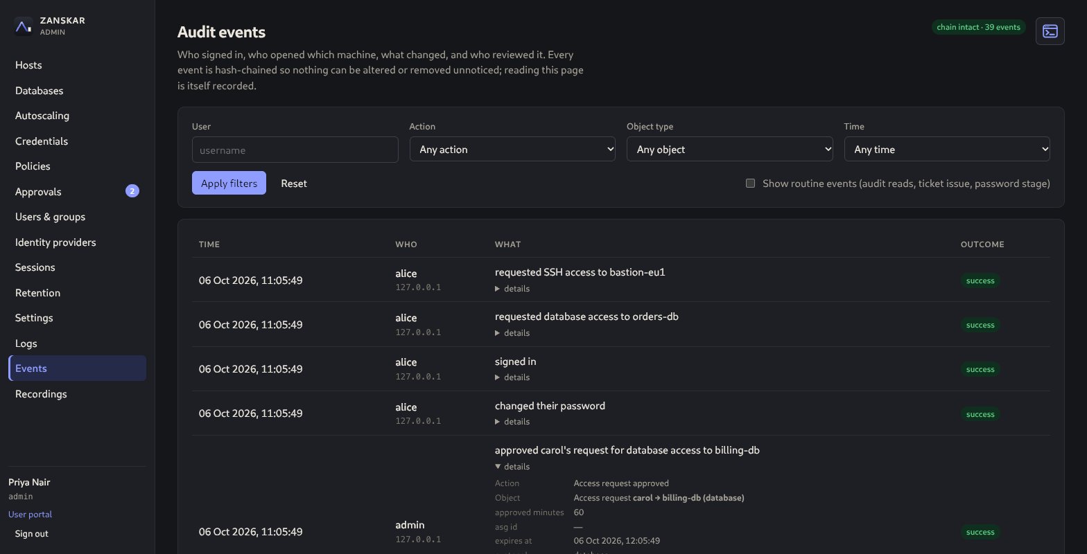Click the OUTCOME column header
1087x554 pixels.
tap(982, 244)
